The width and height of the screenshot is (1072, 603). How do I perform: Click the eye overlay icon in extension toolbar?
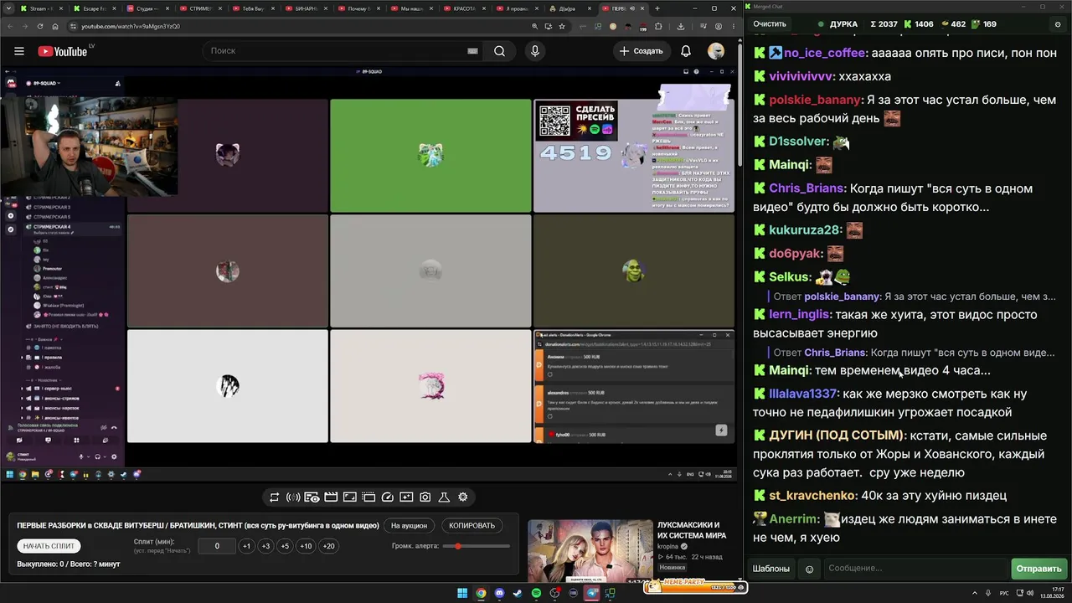point(312,497)
